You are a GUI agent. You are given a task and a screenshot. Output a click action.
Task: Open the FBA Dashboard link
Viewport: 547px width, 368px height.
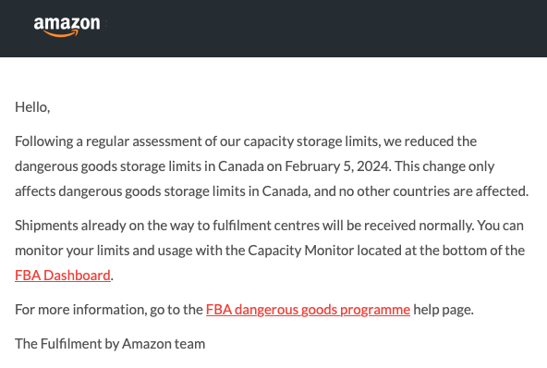click(x=63, y=276)
